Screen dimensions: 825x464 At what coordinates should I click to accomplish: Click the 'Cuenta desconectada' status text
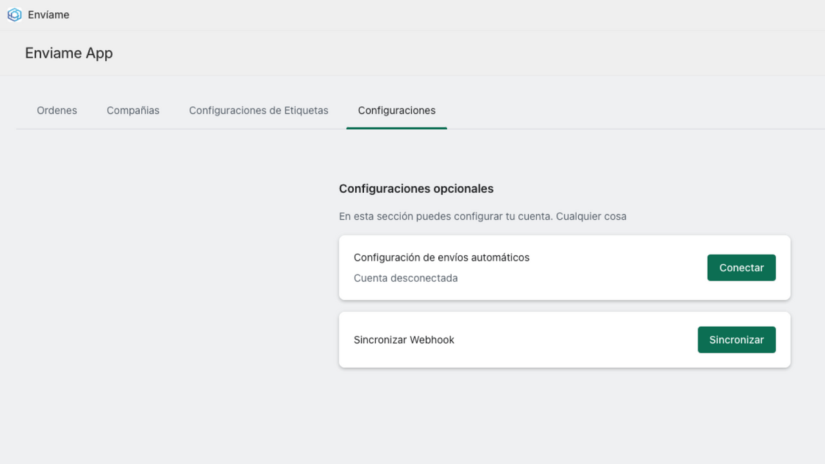[405, 278]
